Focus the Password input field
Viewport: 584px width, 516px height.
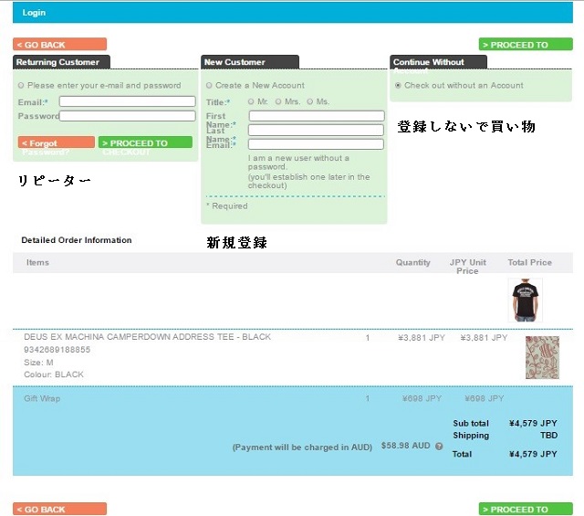(x=127, y=116)
